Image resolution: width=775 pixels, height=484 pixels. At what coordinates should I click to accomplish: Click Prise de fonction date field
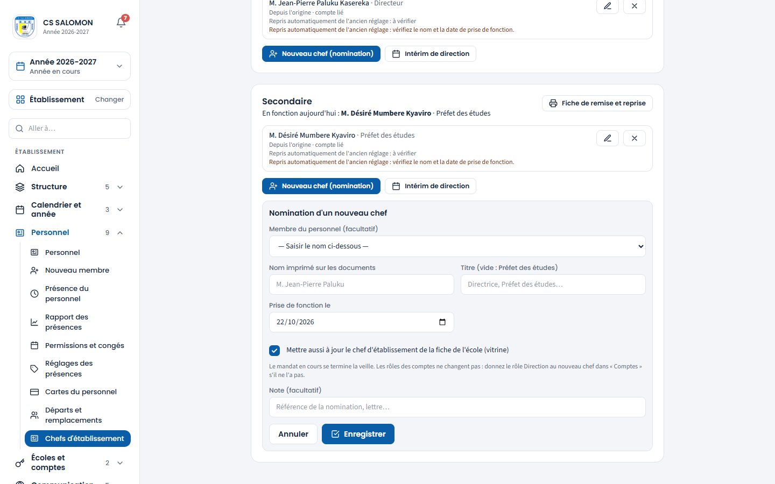point(362,322)
